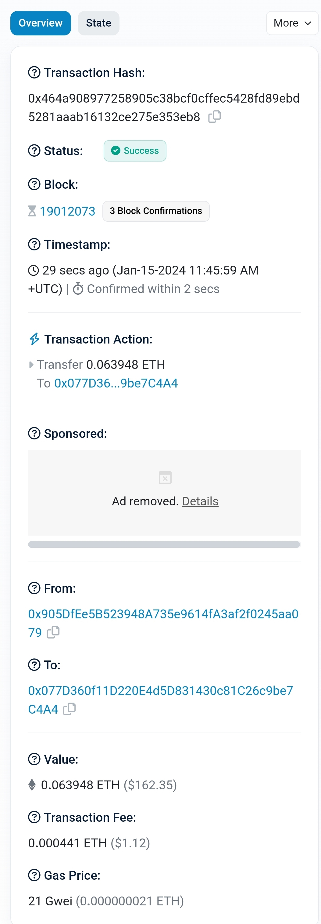
Task: Click help icon next to Value
Action: [34, 759]
